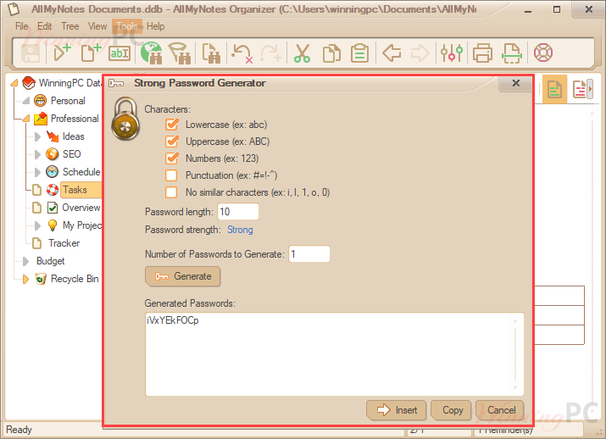Viewport: 606px width, 439px height.
Task: Navigate back with left arrow icon
Action: 392,53
